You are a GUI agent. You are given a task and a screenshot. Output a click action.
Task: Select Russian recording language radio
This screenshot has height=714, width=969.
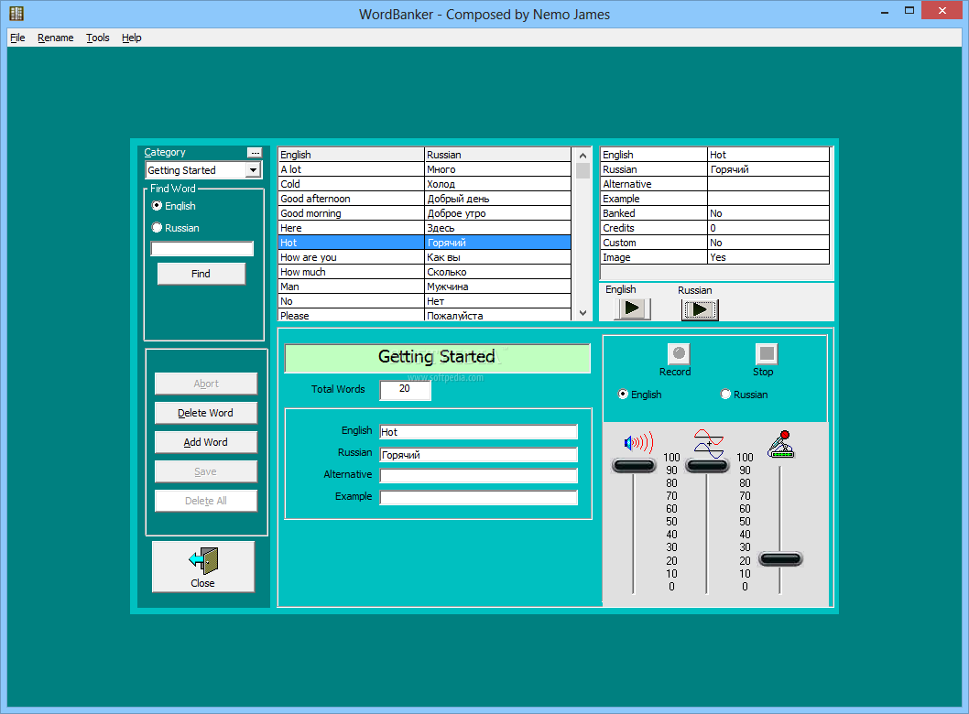pos(744,394)
